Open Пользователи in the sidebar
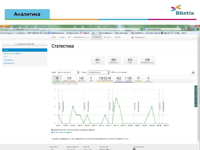This screenshot has width=200, height=150. tap(8, 60)
